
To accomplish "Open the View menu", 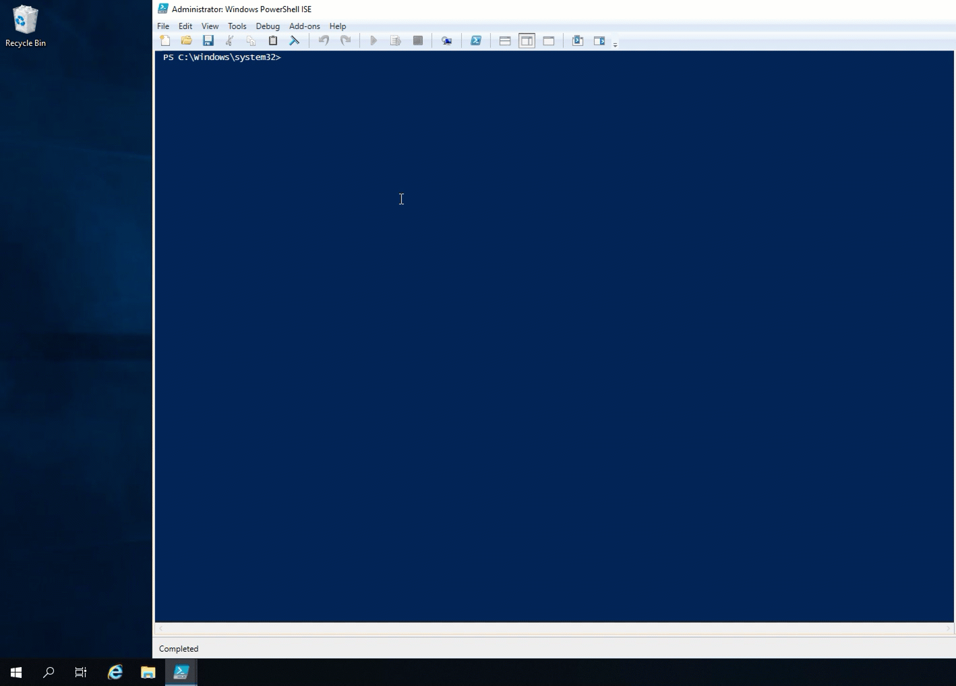I will click(210, 26).
